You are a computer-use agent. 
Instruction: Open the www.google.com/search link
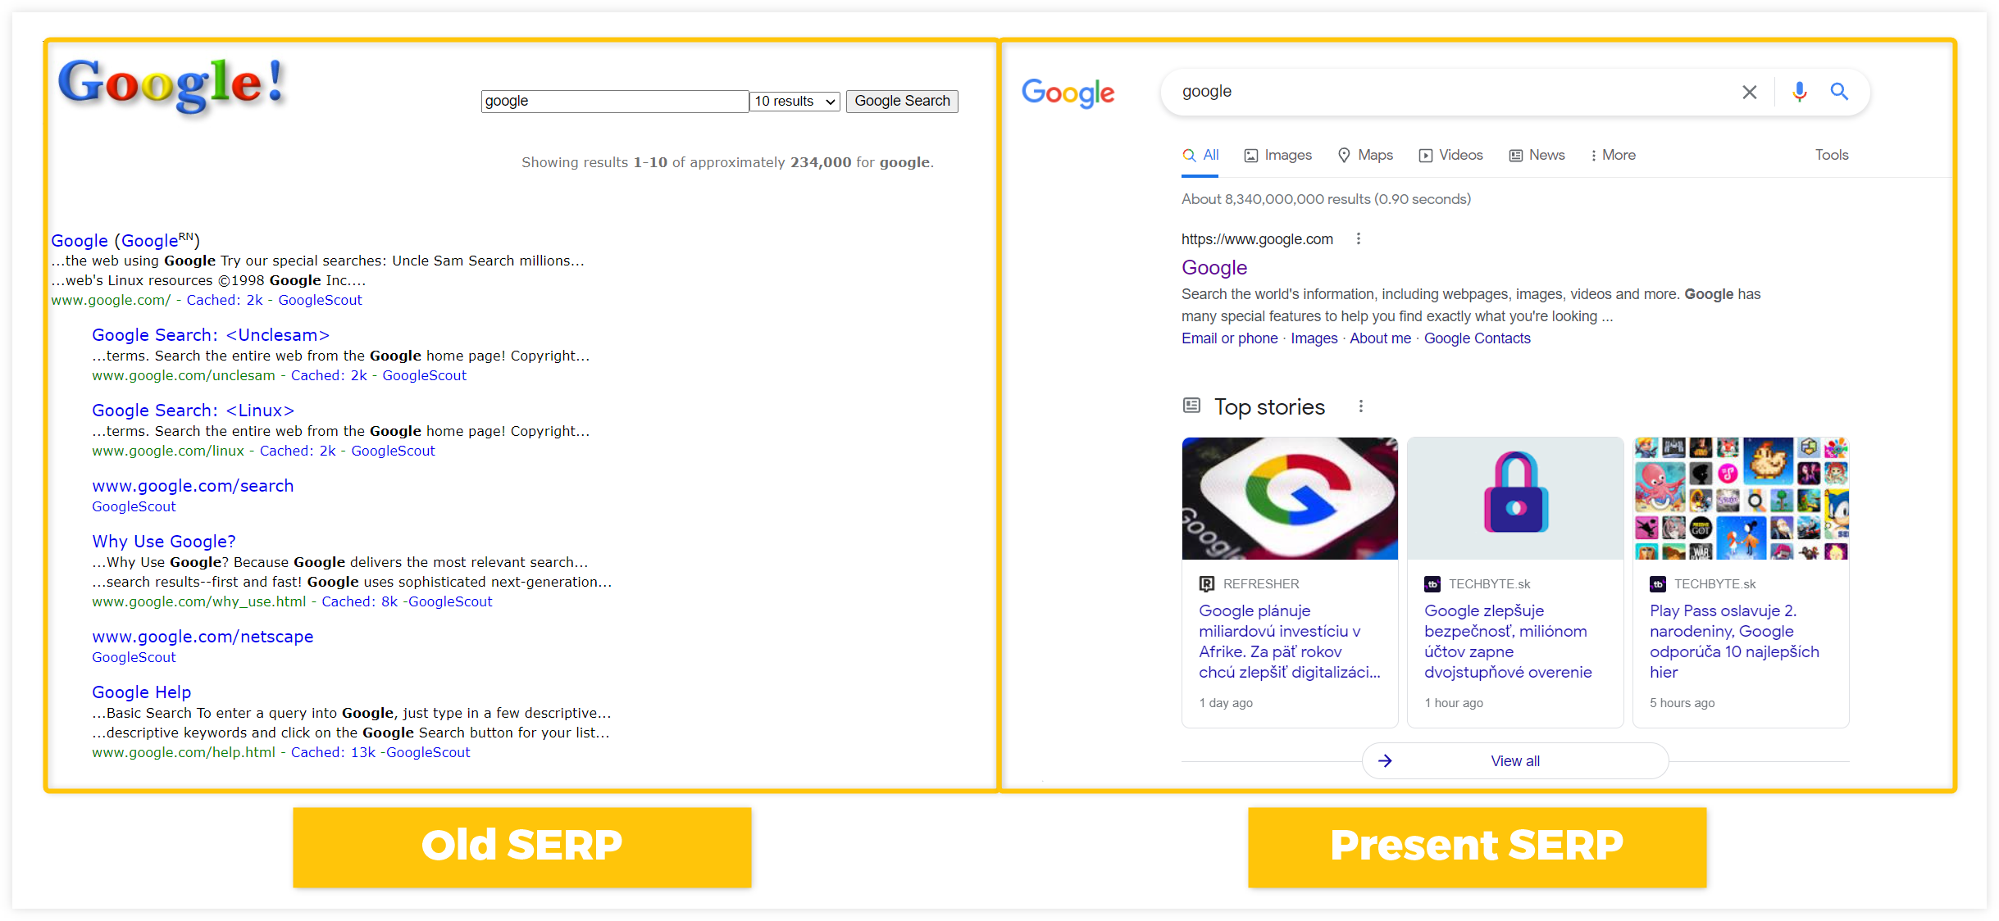tap(193, 486)
